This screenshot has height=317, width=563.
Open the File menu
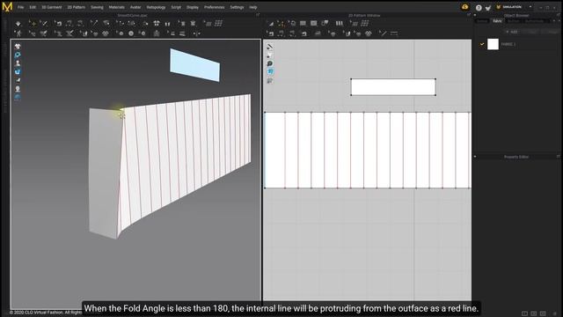[21, 7]
